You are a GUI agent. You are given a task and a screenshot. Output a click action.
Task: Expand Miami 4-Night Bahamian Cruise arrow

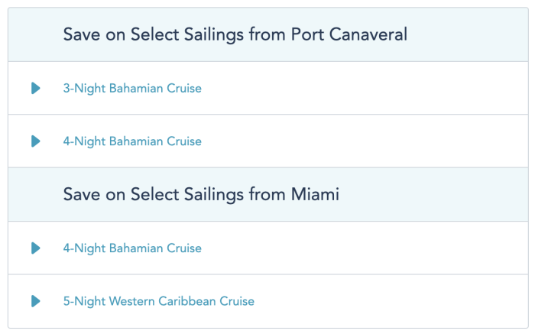coord(35,248)
